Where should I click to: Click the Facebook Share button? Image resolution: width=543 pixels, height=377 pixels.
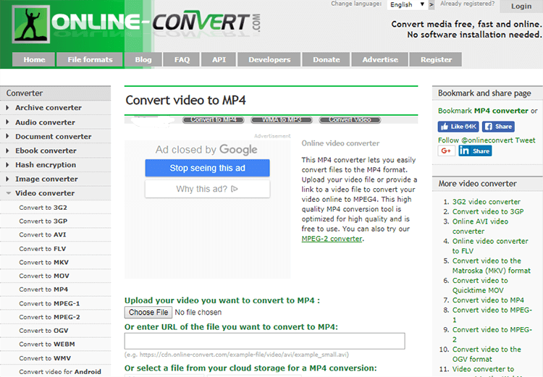(x=498, y=127)
